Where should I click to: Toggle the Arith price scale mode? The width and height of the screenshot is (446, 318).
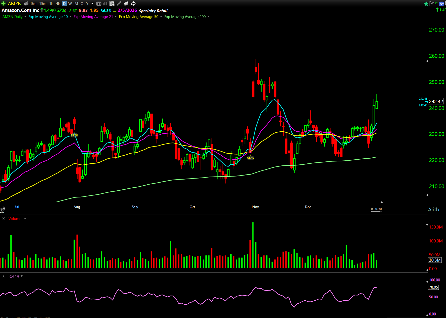pos(433,210)
